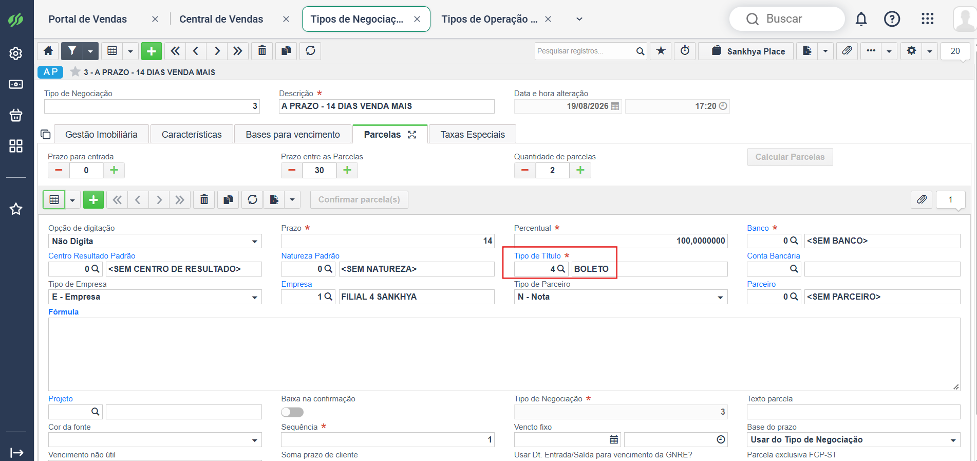The image size is (977, 461).
Task: Switch to the Características tab
Action: click(x=192, y=134)
